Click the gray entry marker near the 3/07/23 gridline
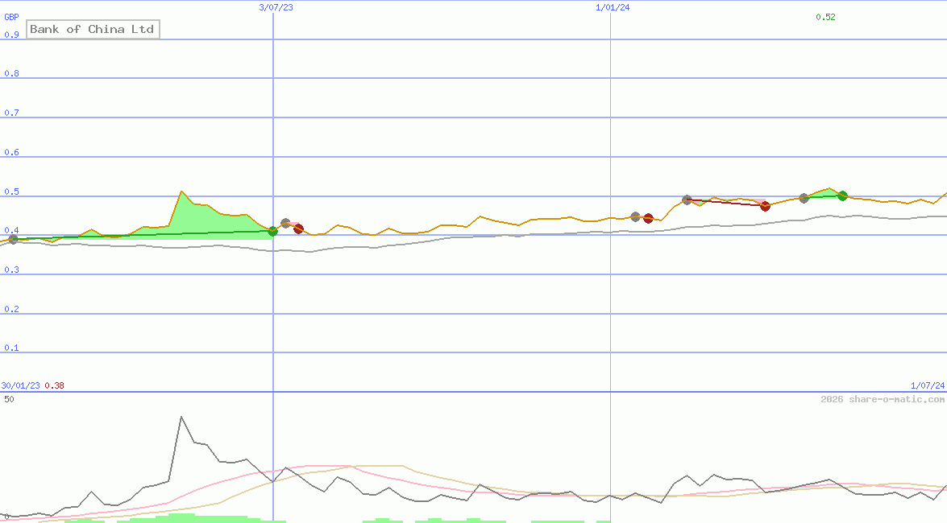 (x=285, y=223)
